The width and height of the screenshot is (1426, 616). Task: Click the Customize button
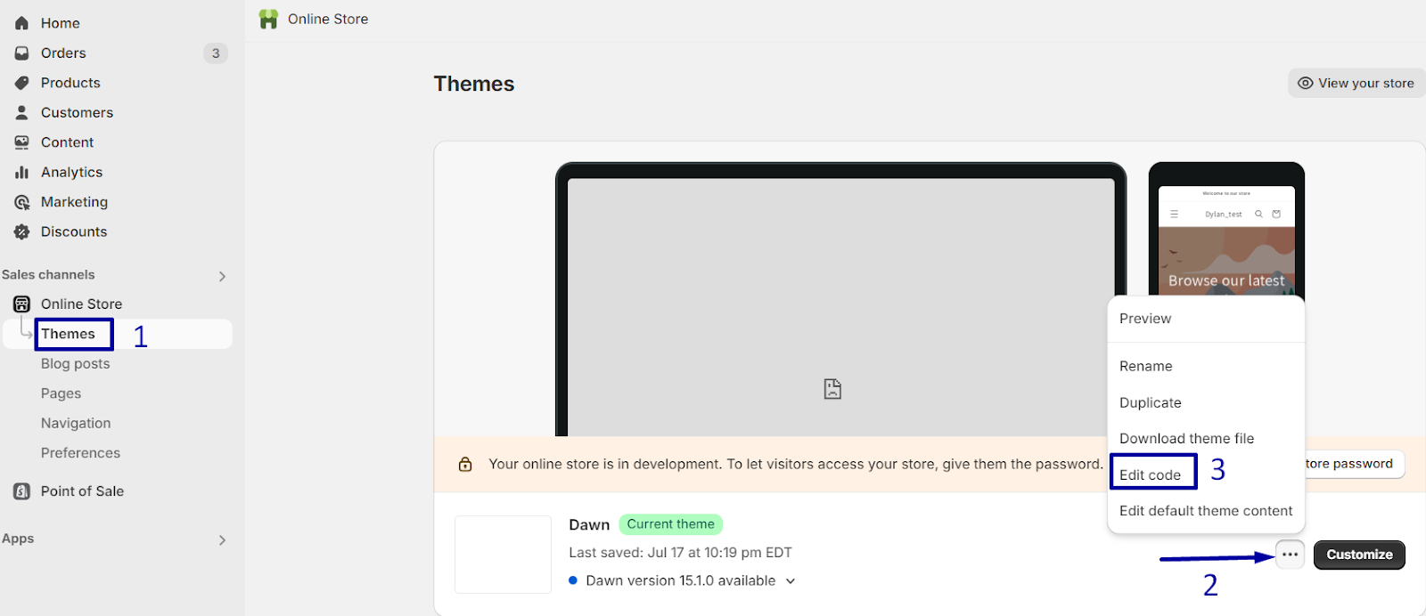pyautogui.click(x=1359, y=555)
